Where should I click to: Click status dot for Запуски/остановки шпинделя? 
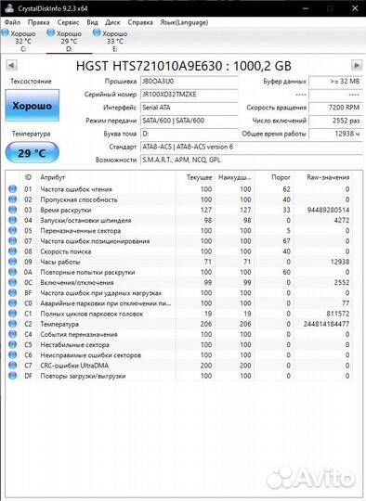click(12, 220)
